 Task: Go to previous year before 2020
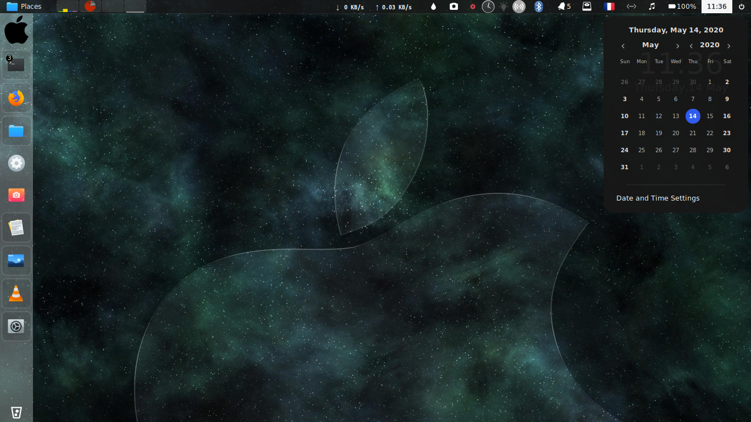691,46
